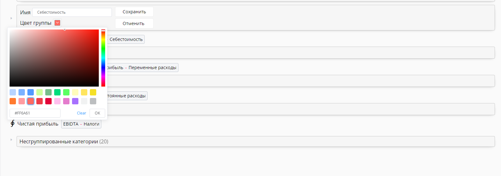Image resolution: width=501 pixels, height=176 pixels.
Task: Collapse the Себестоимость group arrow
Action: 11,18
